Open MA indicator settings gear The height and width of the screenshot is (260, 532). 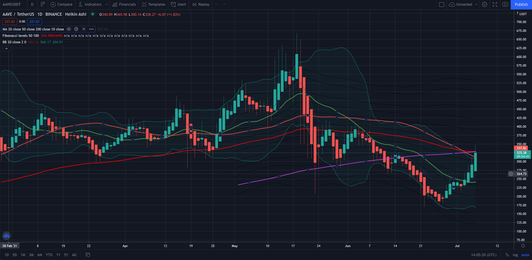click(76, 29)
